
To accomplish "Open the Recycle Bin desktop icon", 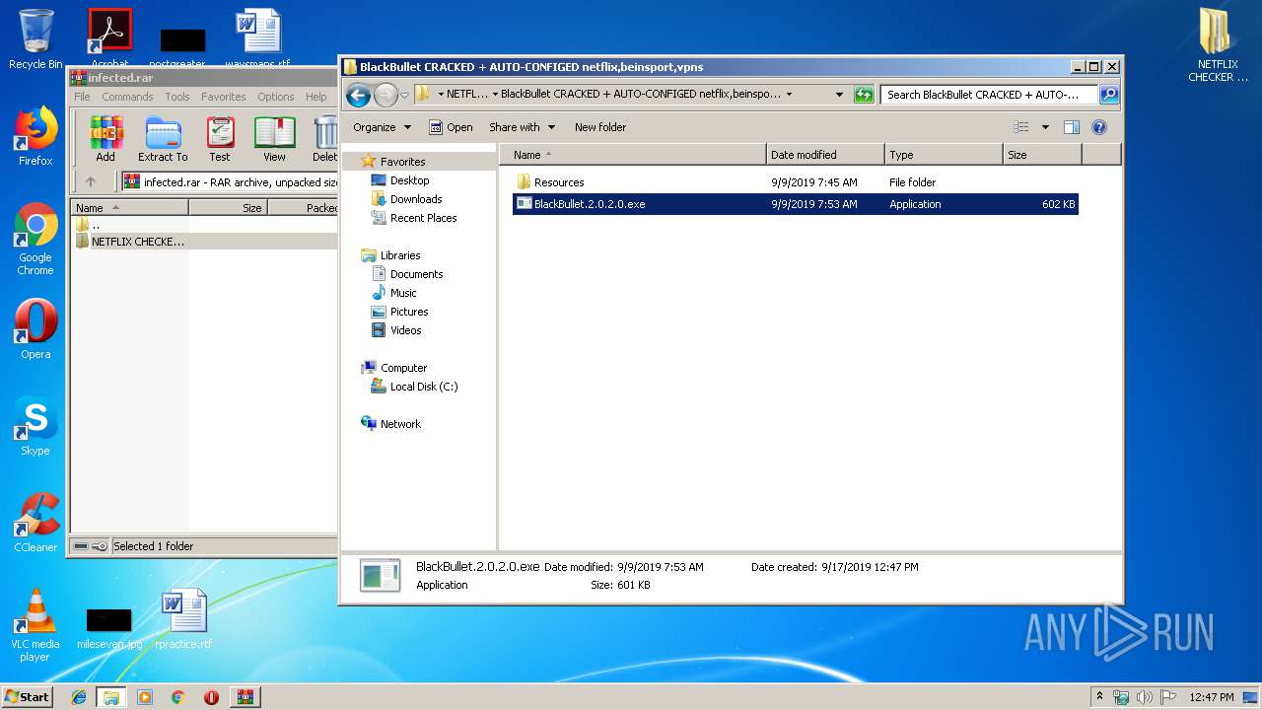I will [35, 39].
